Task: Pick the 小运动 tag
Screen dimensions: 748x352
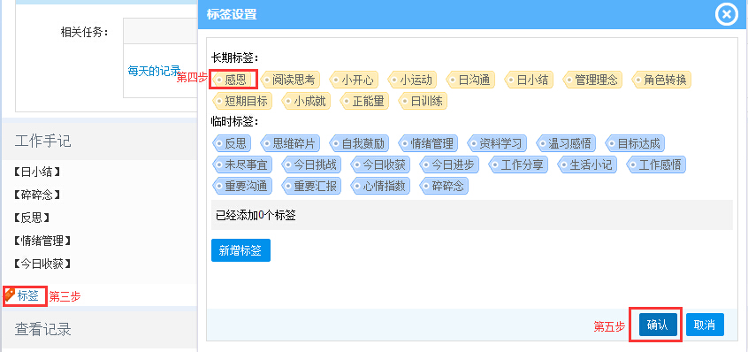Action: coord(412,80)
